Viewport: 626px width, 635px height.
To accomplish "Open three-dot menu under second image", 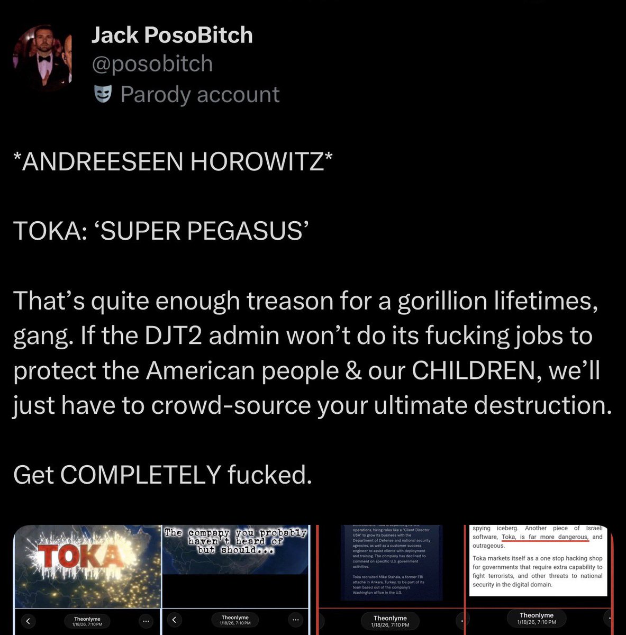I will 294,620.
